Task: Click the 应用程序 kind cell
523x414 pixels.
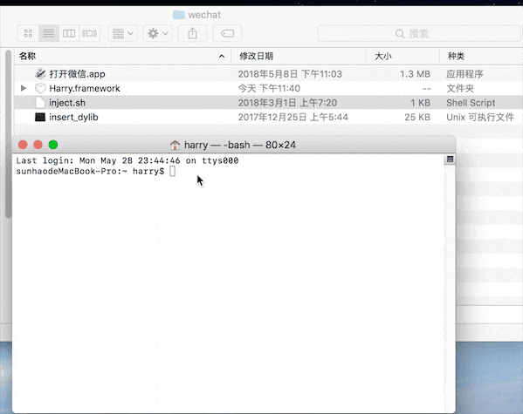Action: point(465,74)
